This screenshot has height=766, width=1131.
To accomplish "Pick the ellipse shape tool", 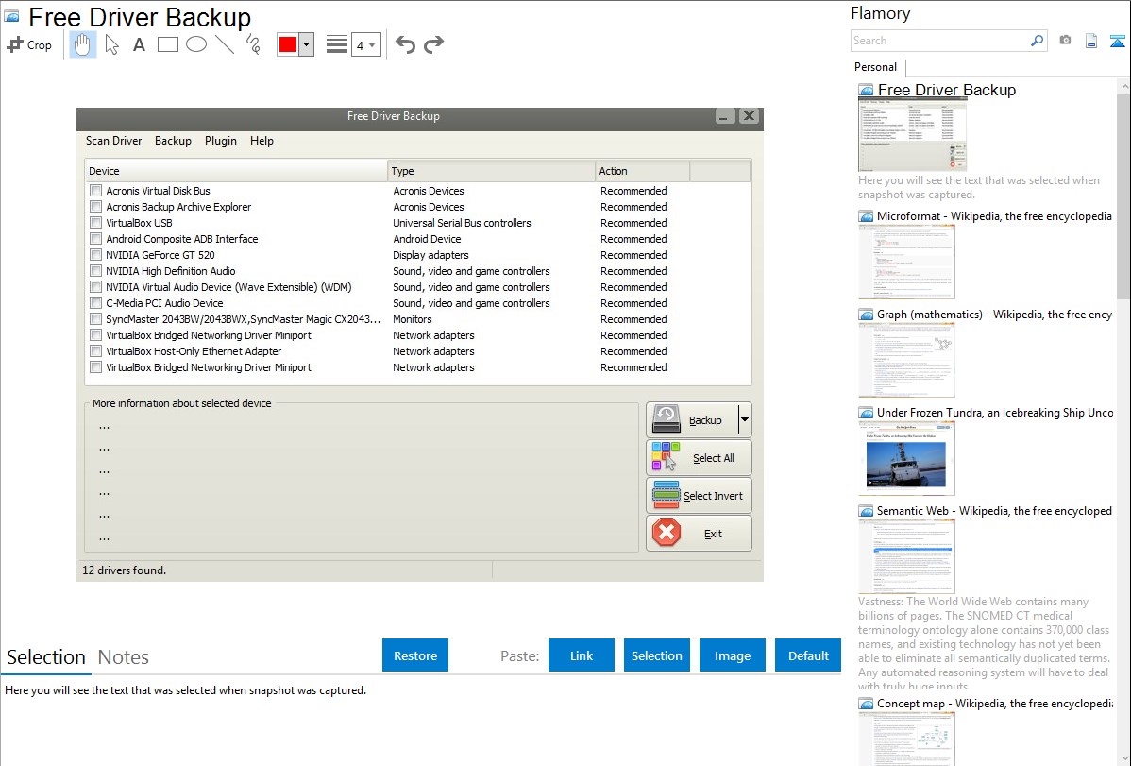I will (196, 44).
